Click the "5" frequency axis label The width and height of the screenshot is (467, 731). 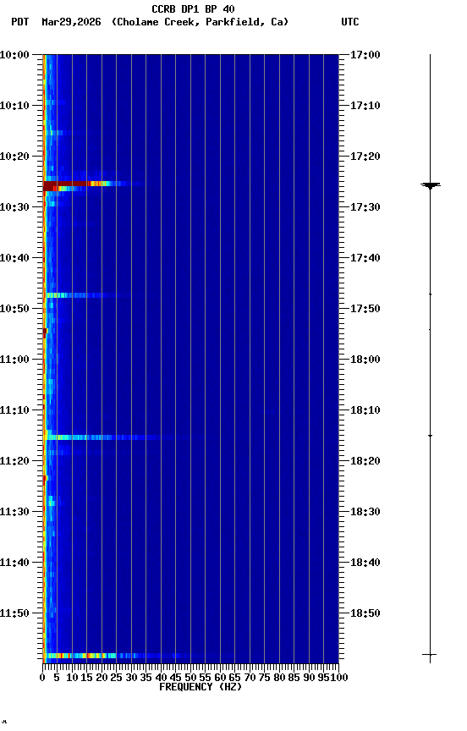tap(57, 679)
